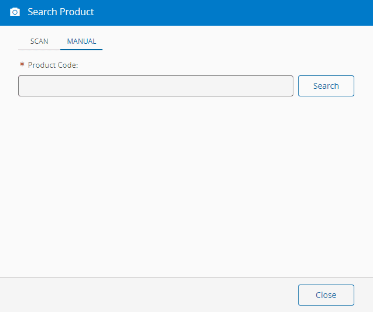This screenshot has height=312, width=373.
Task: Select the MANUAL tab
Action: [x=81, y=41]
